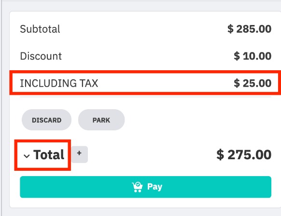Click the $ 285.00 subtotal amount

tap(249, 29)
